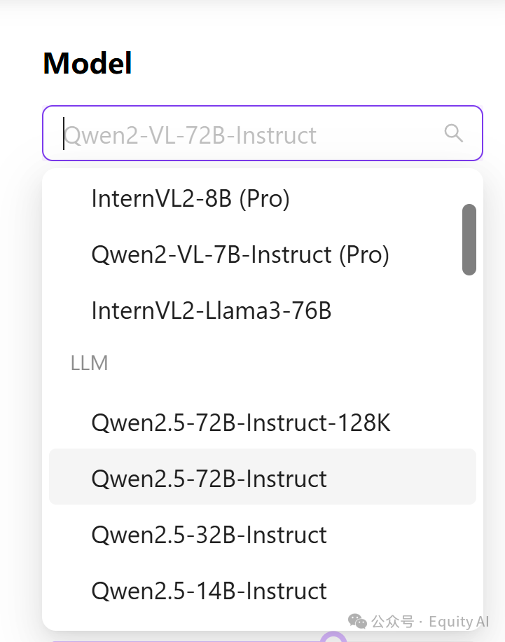Pick the Qwen2.5-14B-Instruct option
This screenshot has width=505, height=642.
[x=209, y=591]
